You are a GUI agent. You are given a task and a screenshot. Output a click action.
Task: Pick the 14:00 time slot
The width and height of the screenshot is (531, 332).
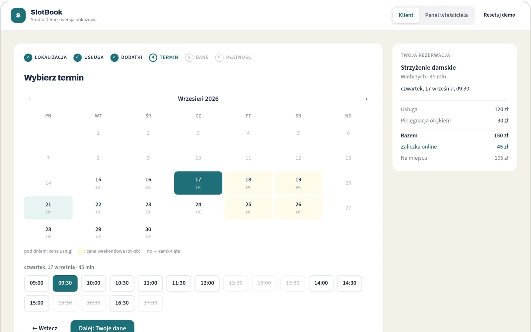[321, 283]
